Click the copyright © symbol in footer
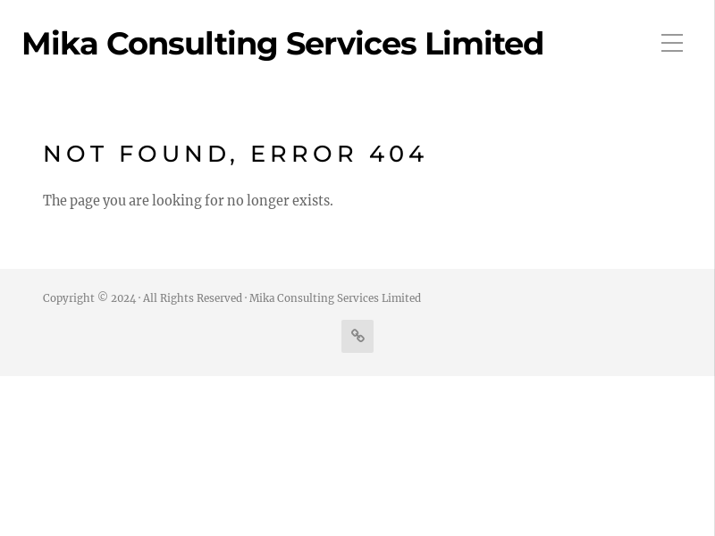This screenshot has width=715, height=536. 103,297
